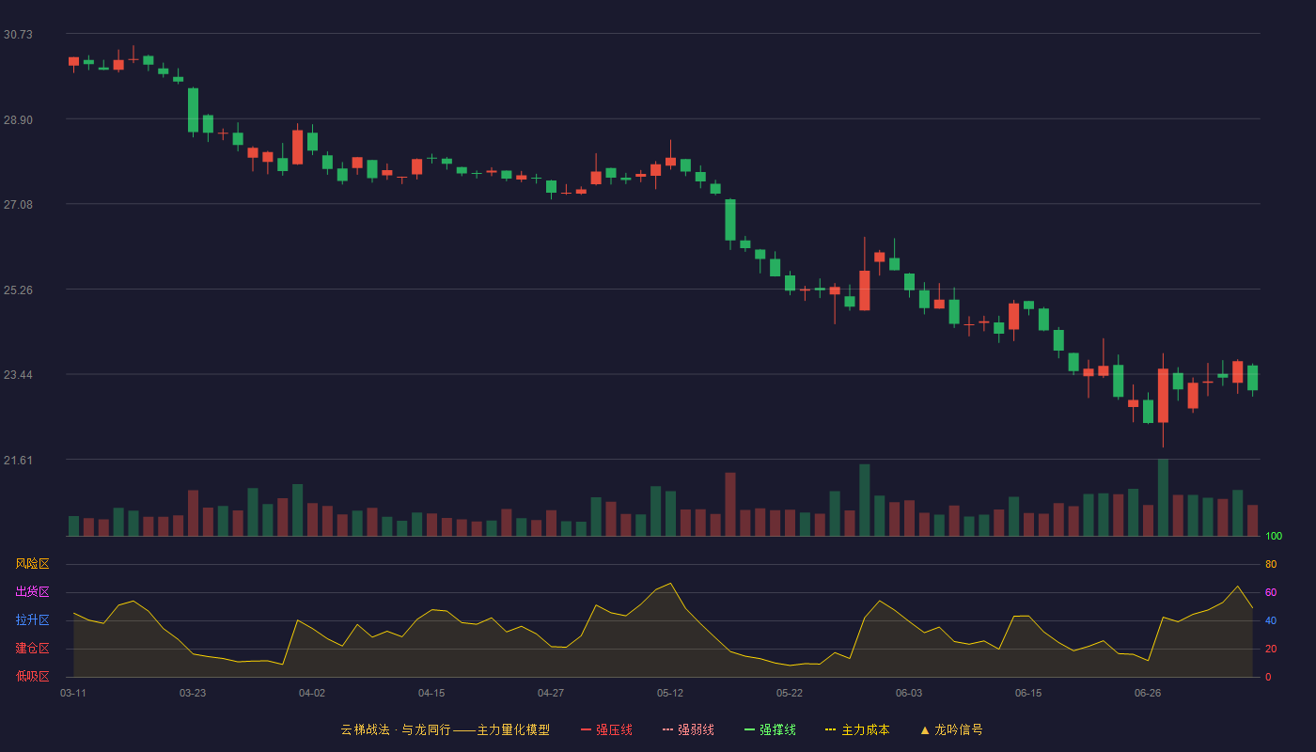Toggle the 强压线 series label

614,729
